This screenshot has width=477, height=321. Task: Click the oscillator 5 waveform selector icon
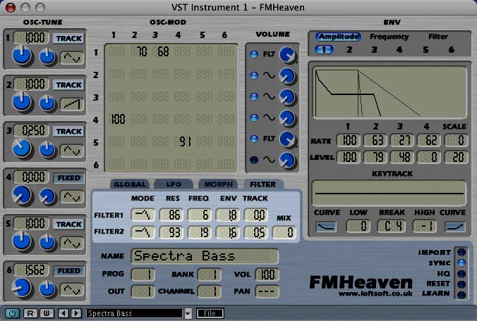[72, 244]
